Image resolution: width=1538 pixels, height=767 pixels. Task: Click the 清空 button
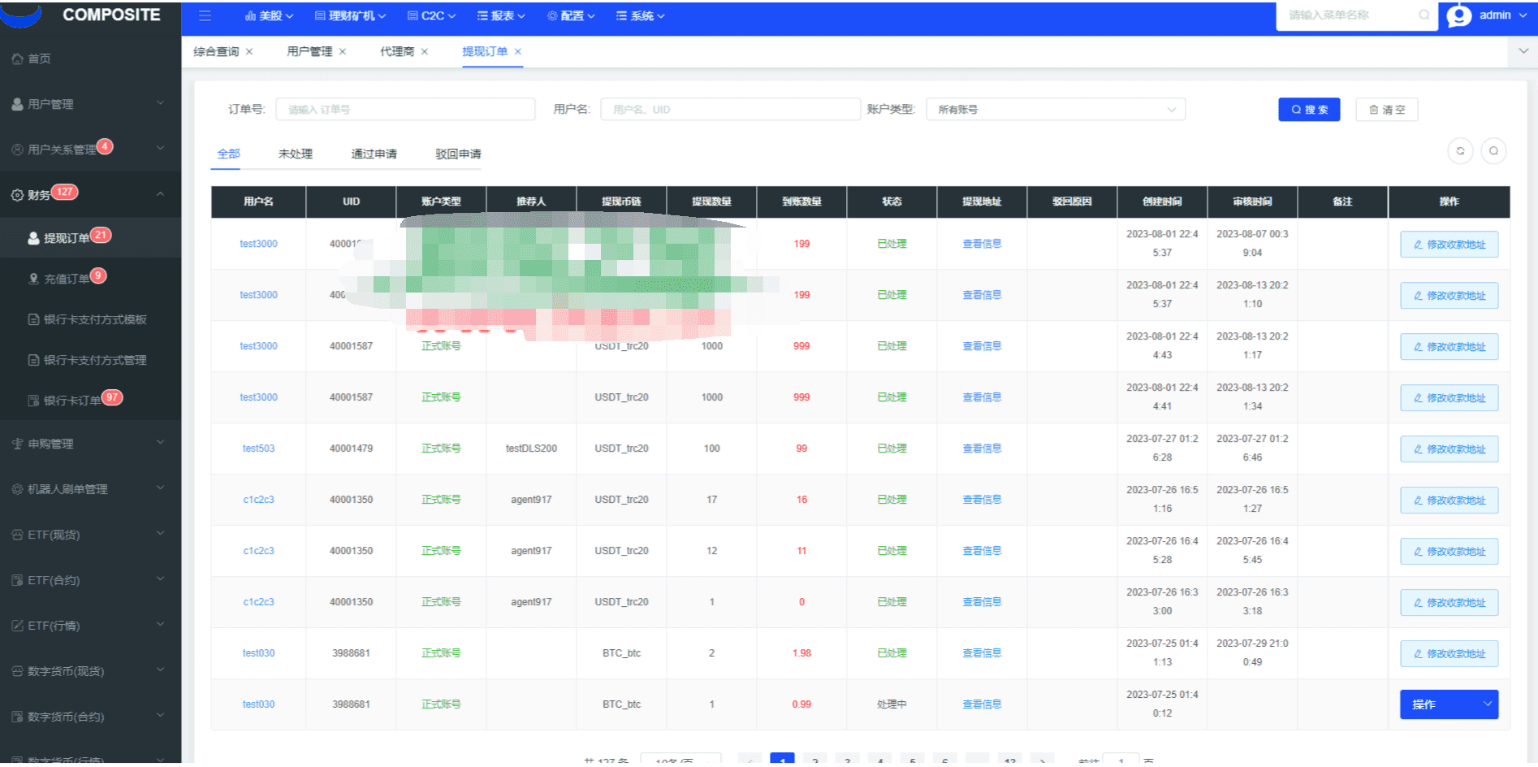(1386, 110)
